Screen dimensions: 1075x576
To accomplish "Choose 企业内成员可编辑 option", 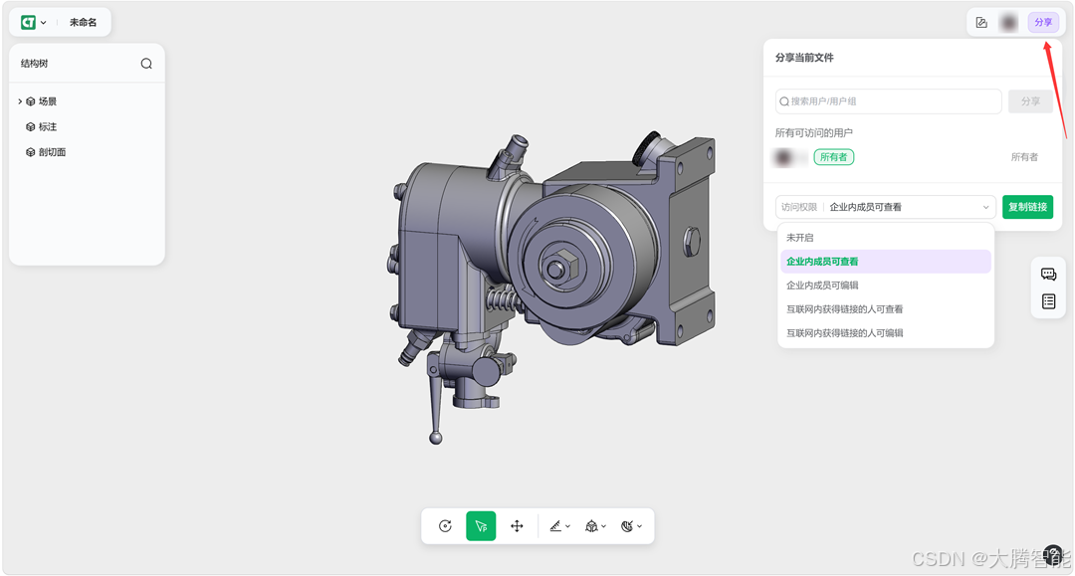I will (x=886, y=286).
